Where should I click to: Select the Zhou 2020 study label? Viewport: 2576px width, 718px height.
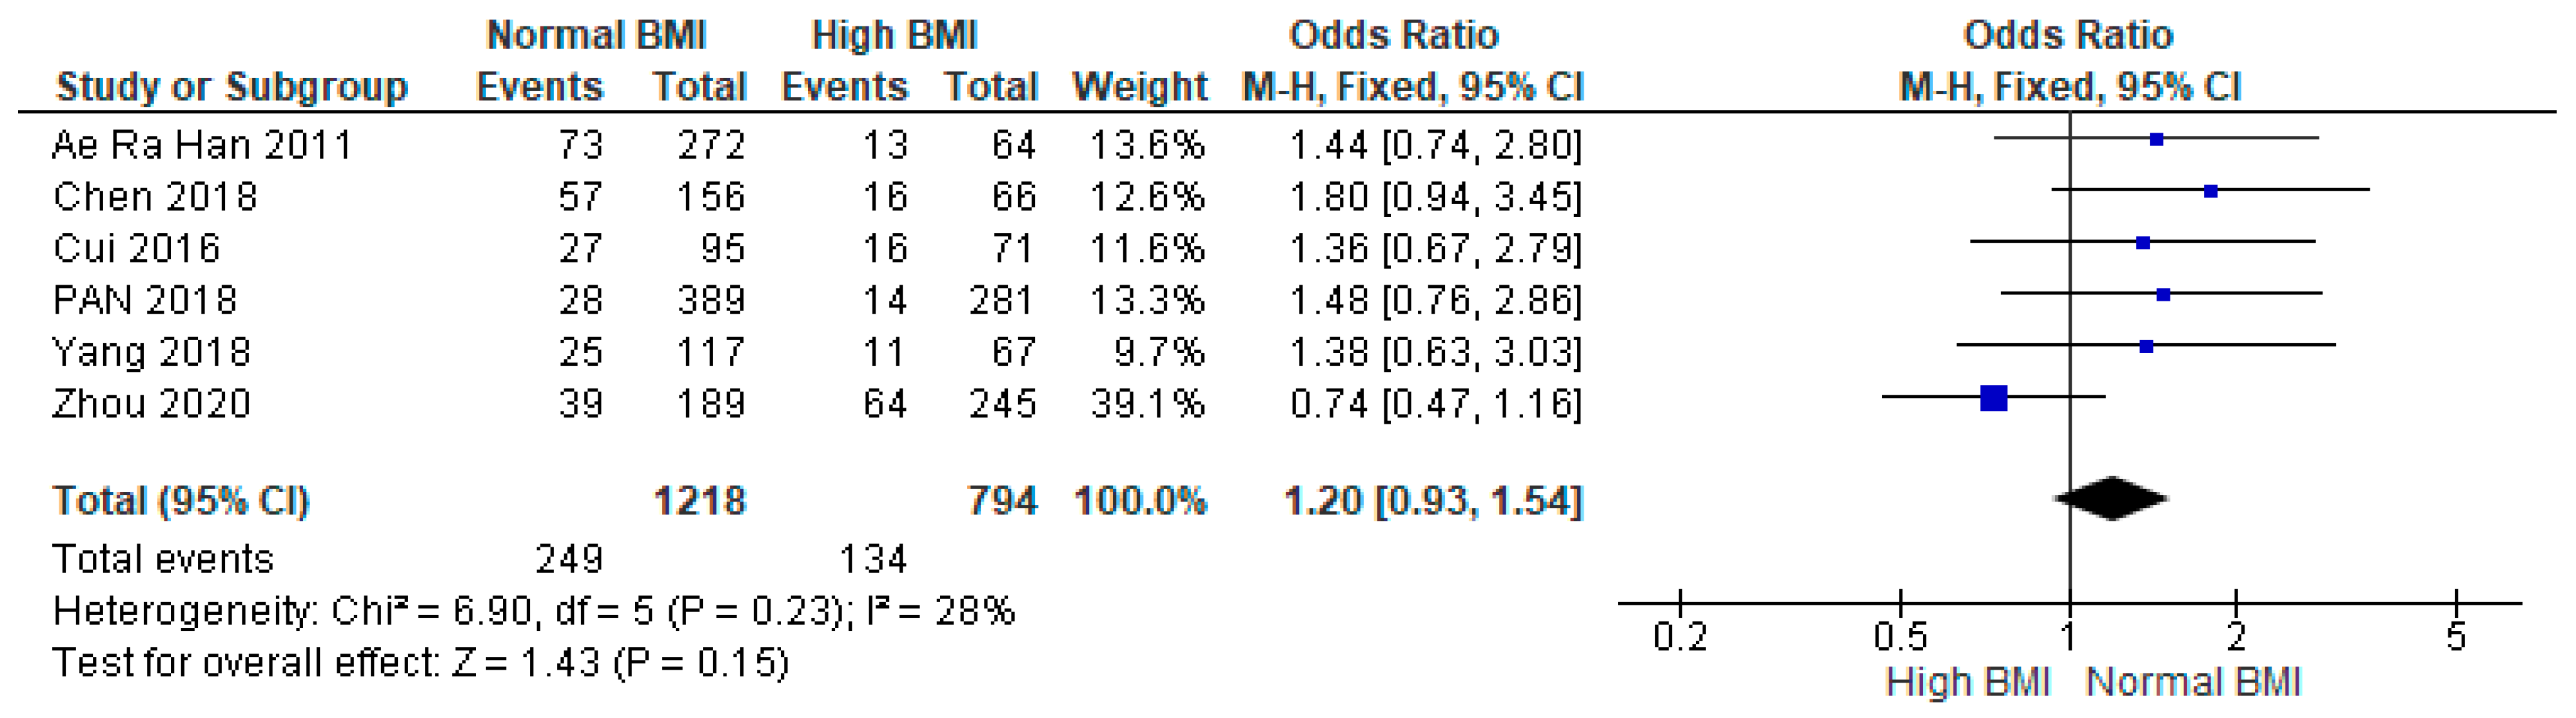point(151,404)
